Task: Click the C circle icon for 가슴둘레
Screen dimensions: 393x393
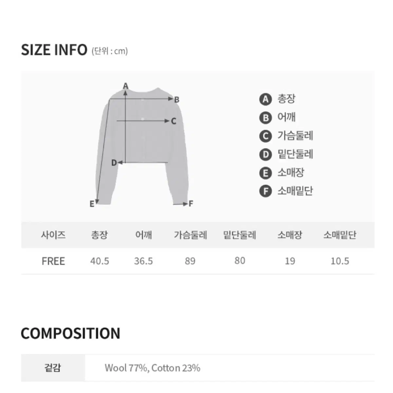Action: tap(266, 136)
